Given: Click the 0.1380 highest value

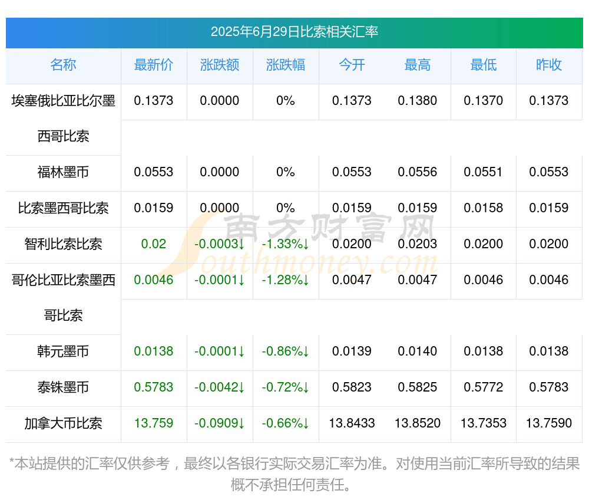Looking at the screenshot, I should click(418, 101).
